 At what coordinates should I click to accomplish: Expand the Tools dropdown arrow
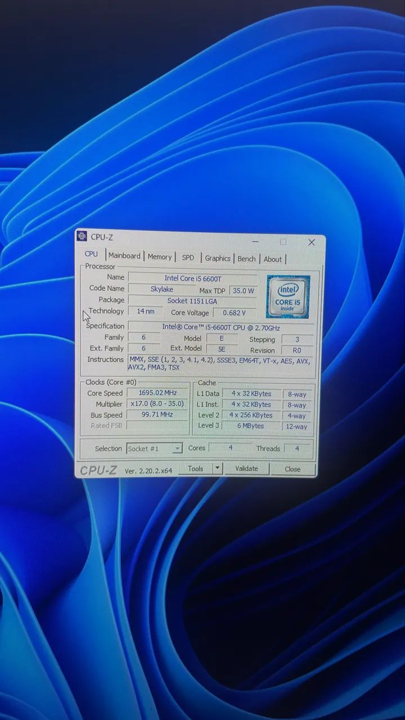click(218, 468)
